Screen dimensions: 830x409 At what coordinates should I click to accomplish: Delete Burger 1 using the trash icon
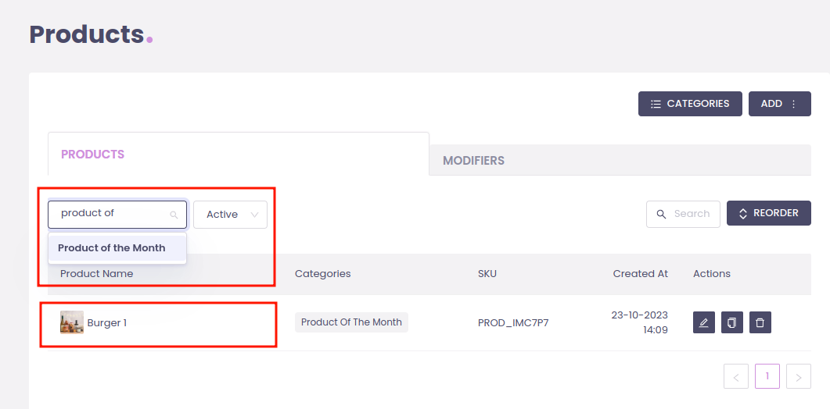(x=760, y=322)
